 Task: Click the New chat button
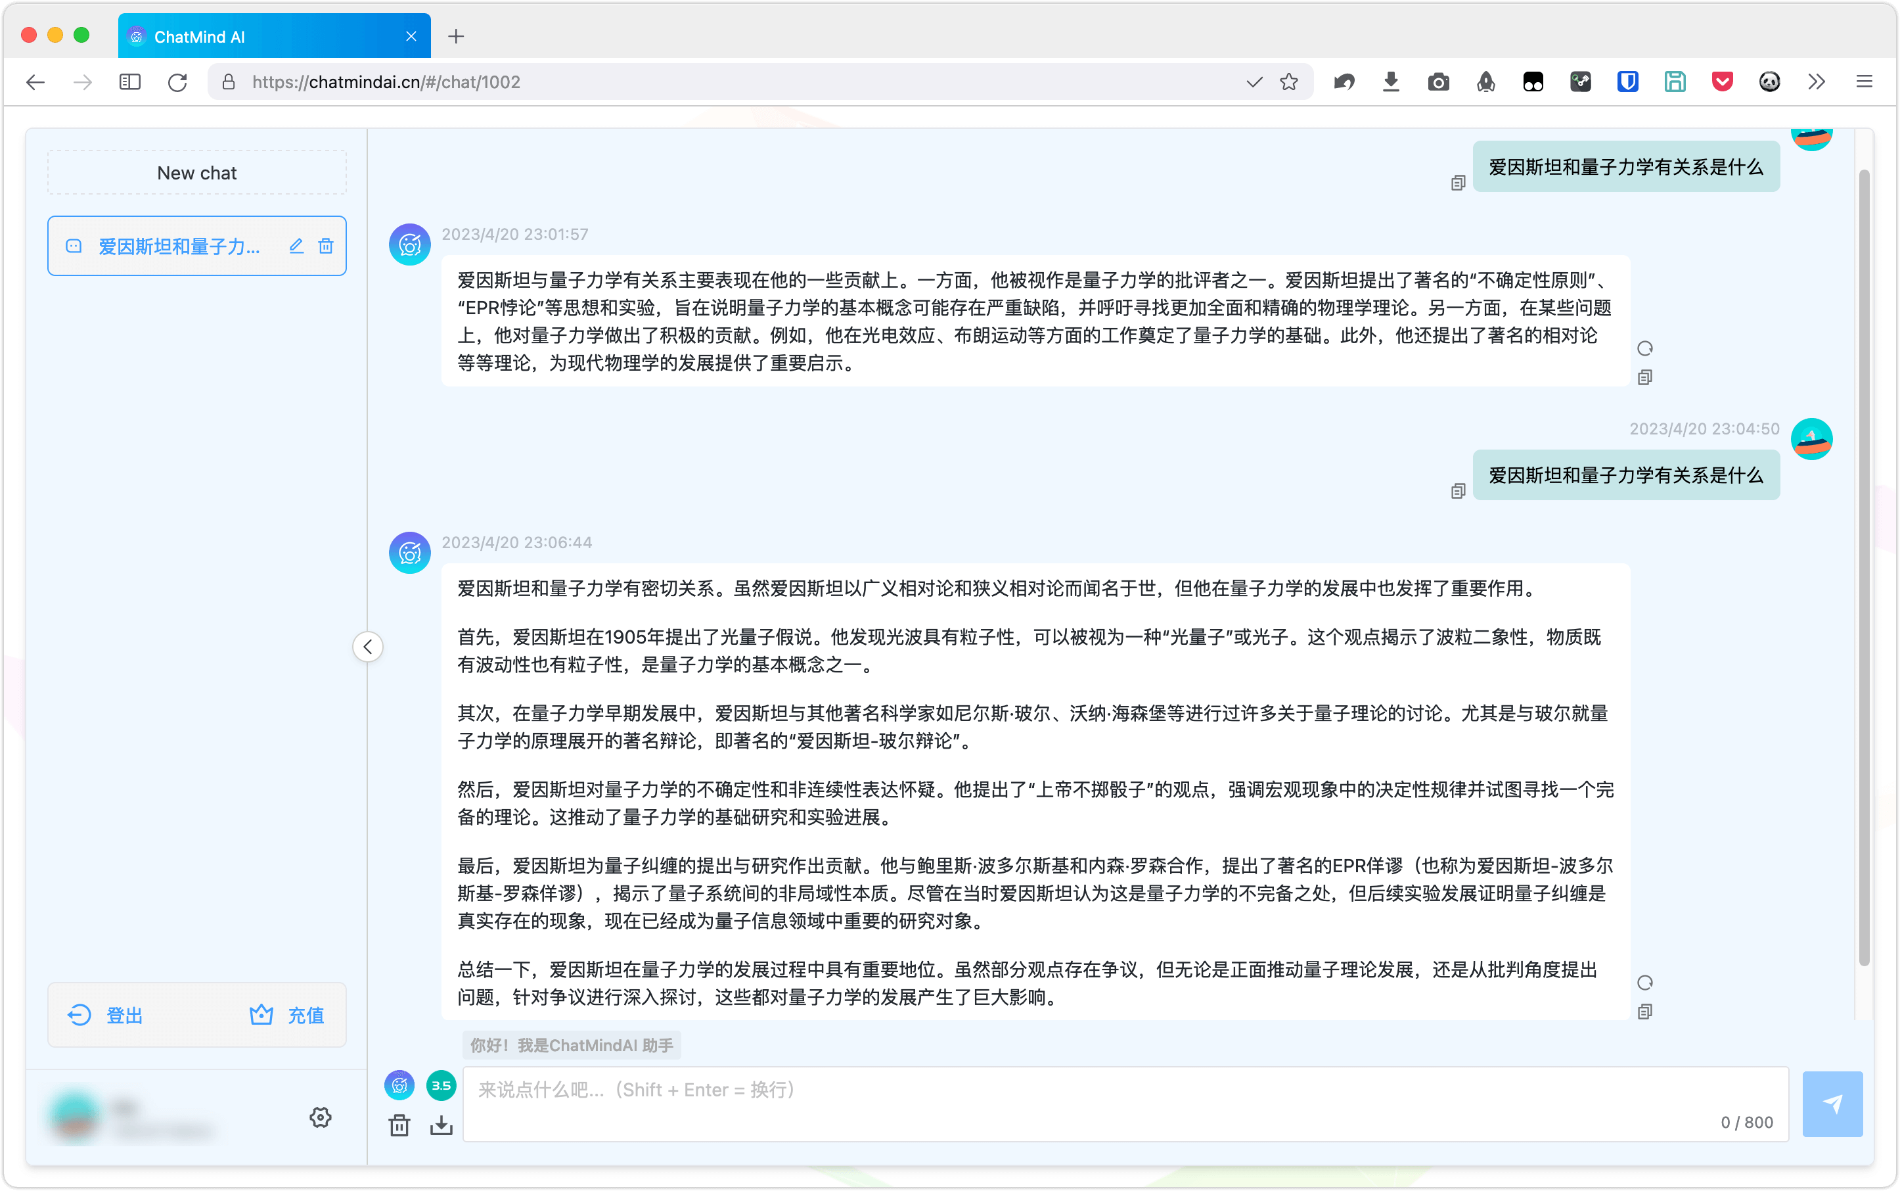197,172
